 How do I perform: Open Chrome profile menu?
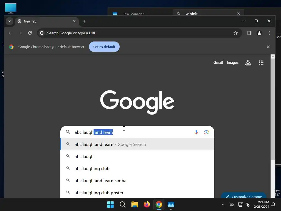[259, 33]
